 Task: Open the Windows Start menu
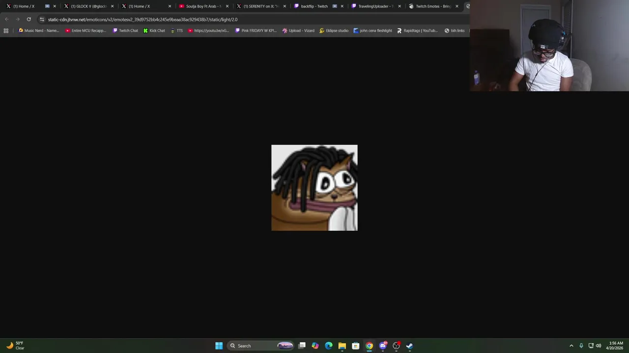pos(219,346)
